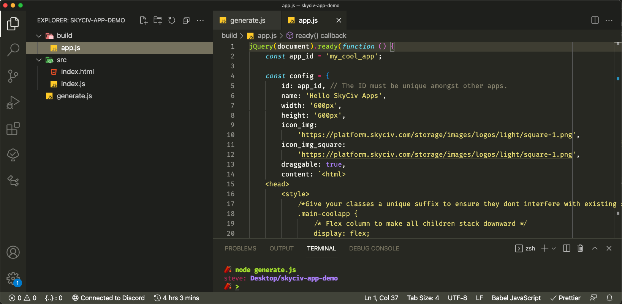Image resolution: width=622 pixels, height=304 pixels.
Task: Toggle Prettier formatter in status bar
Action: point(565,298)
